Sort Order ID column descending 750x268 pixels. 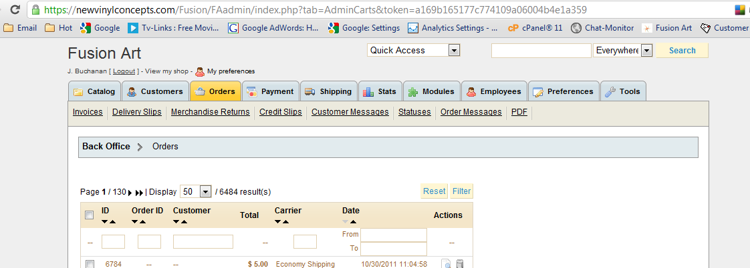pos(135,222)
